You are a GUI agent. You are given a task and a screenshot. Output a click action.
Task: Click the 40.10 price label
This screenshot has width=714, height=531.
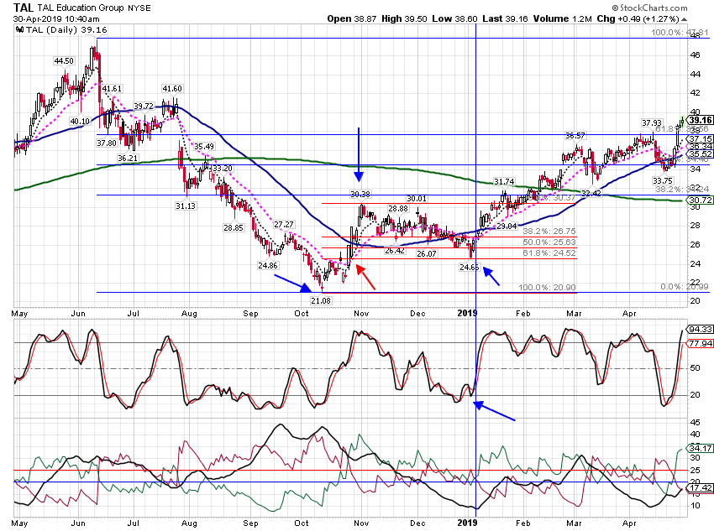point(80,121)
